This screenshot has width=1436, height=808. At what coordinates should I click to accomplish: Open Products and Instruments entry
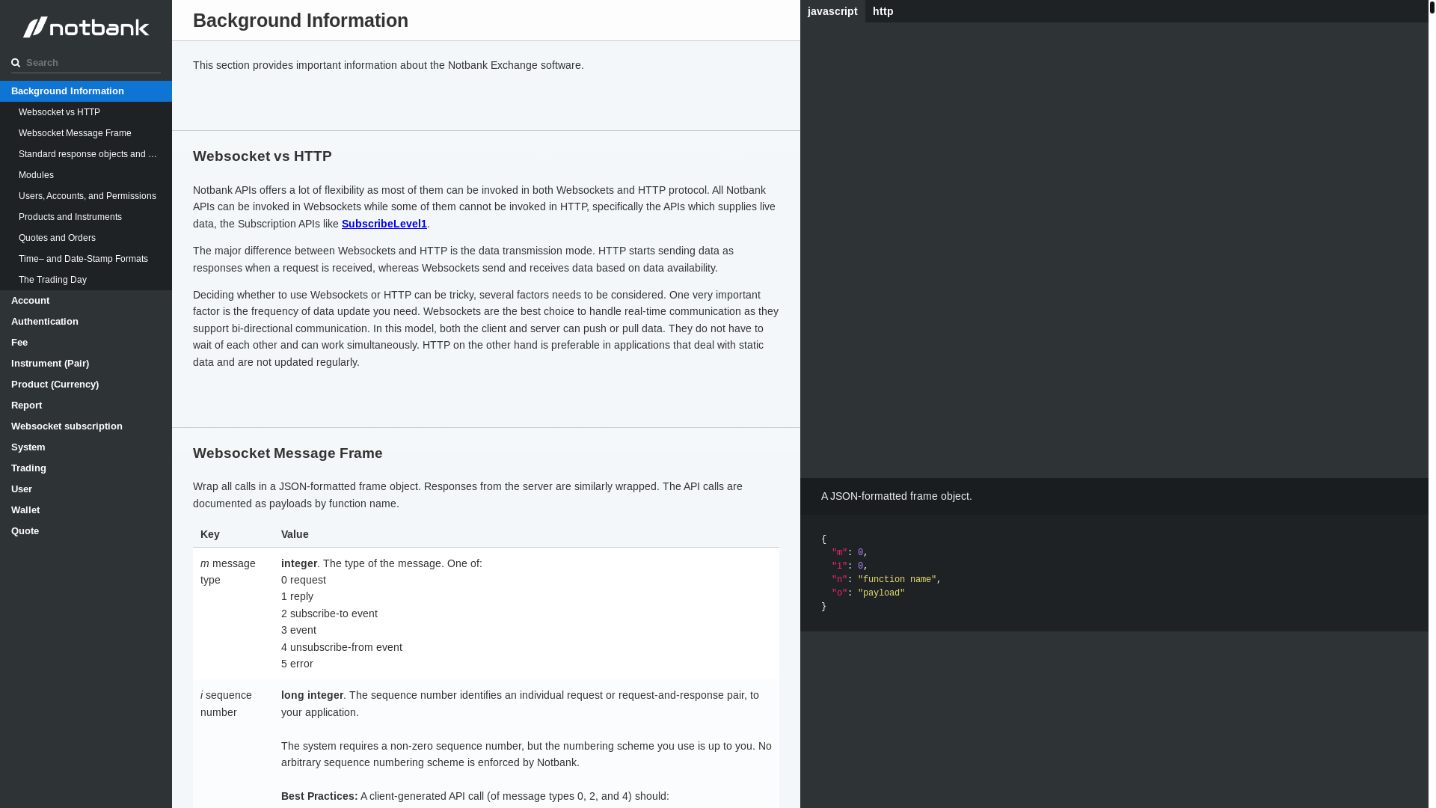coord(86,217)
